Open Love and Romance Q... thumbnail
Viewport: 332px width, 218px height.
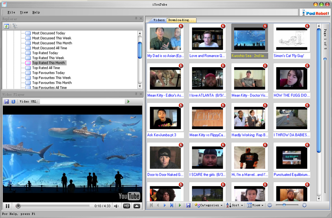207,39
